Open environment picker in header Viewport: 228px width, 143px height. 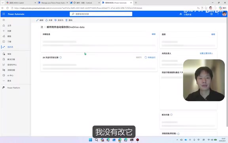pyautogui.click(x=186, y=14)
